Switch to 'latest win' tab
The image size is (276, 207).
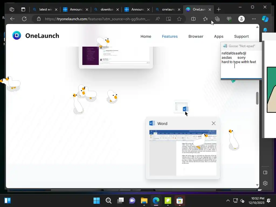45,9
